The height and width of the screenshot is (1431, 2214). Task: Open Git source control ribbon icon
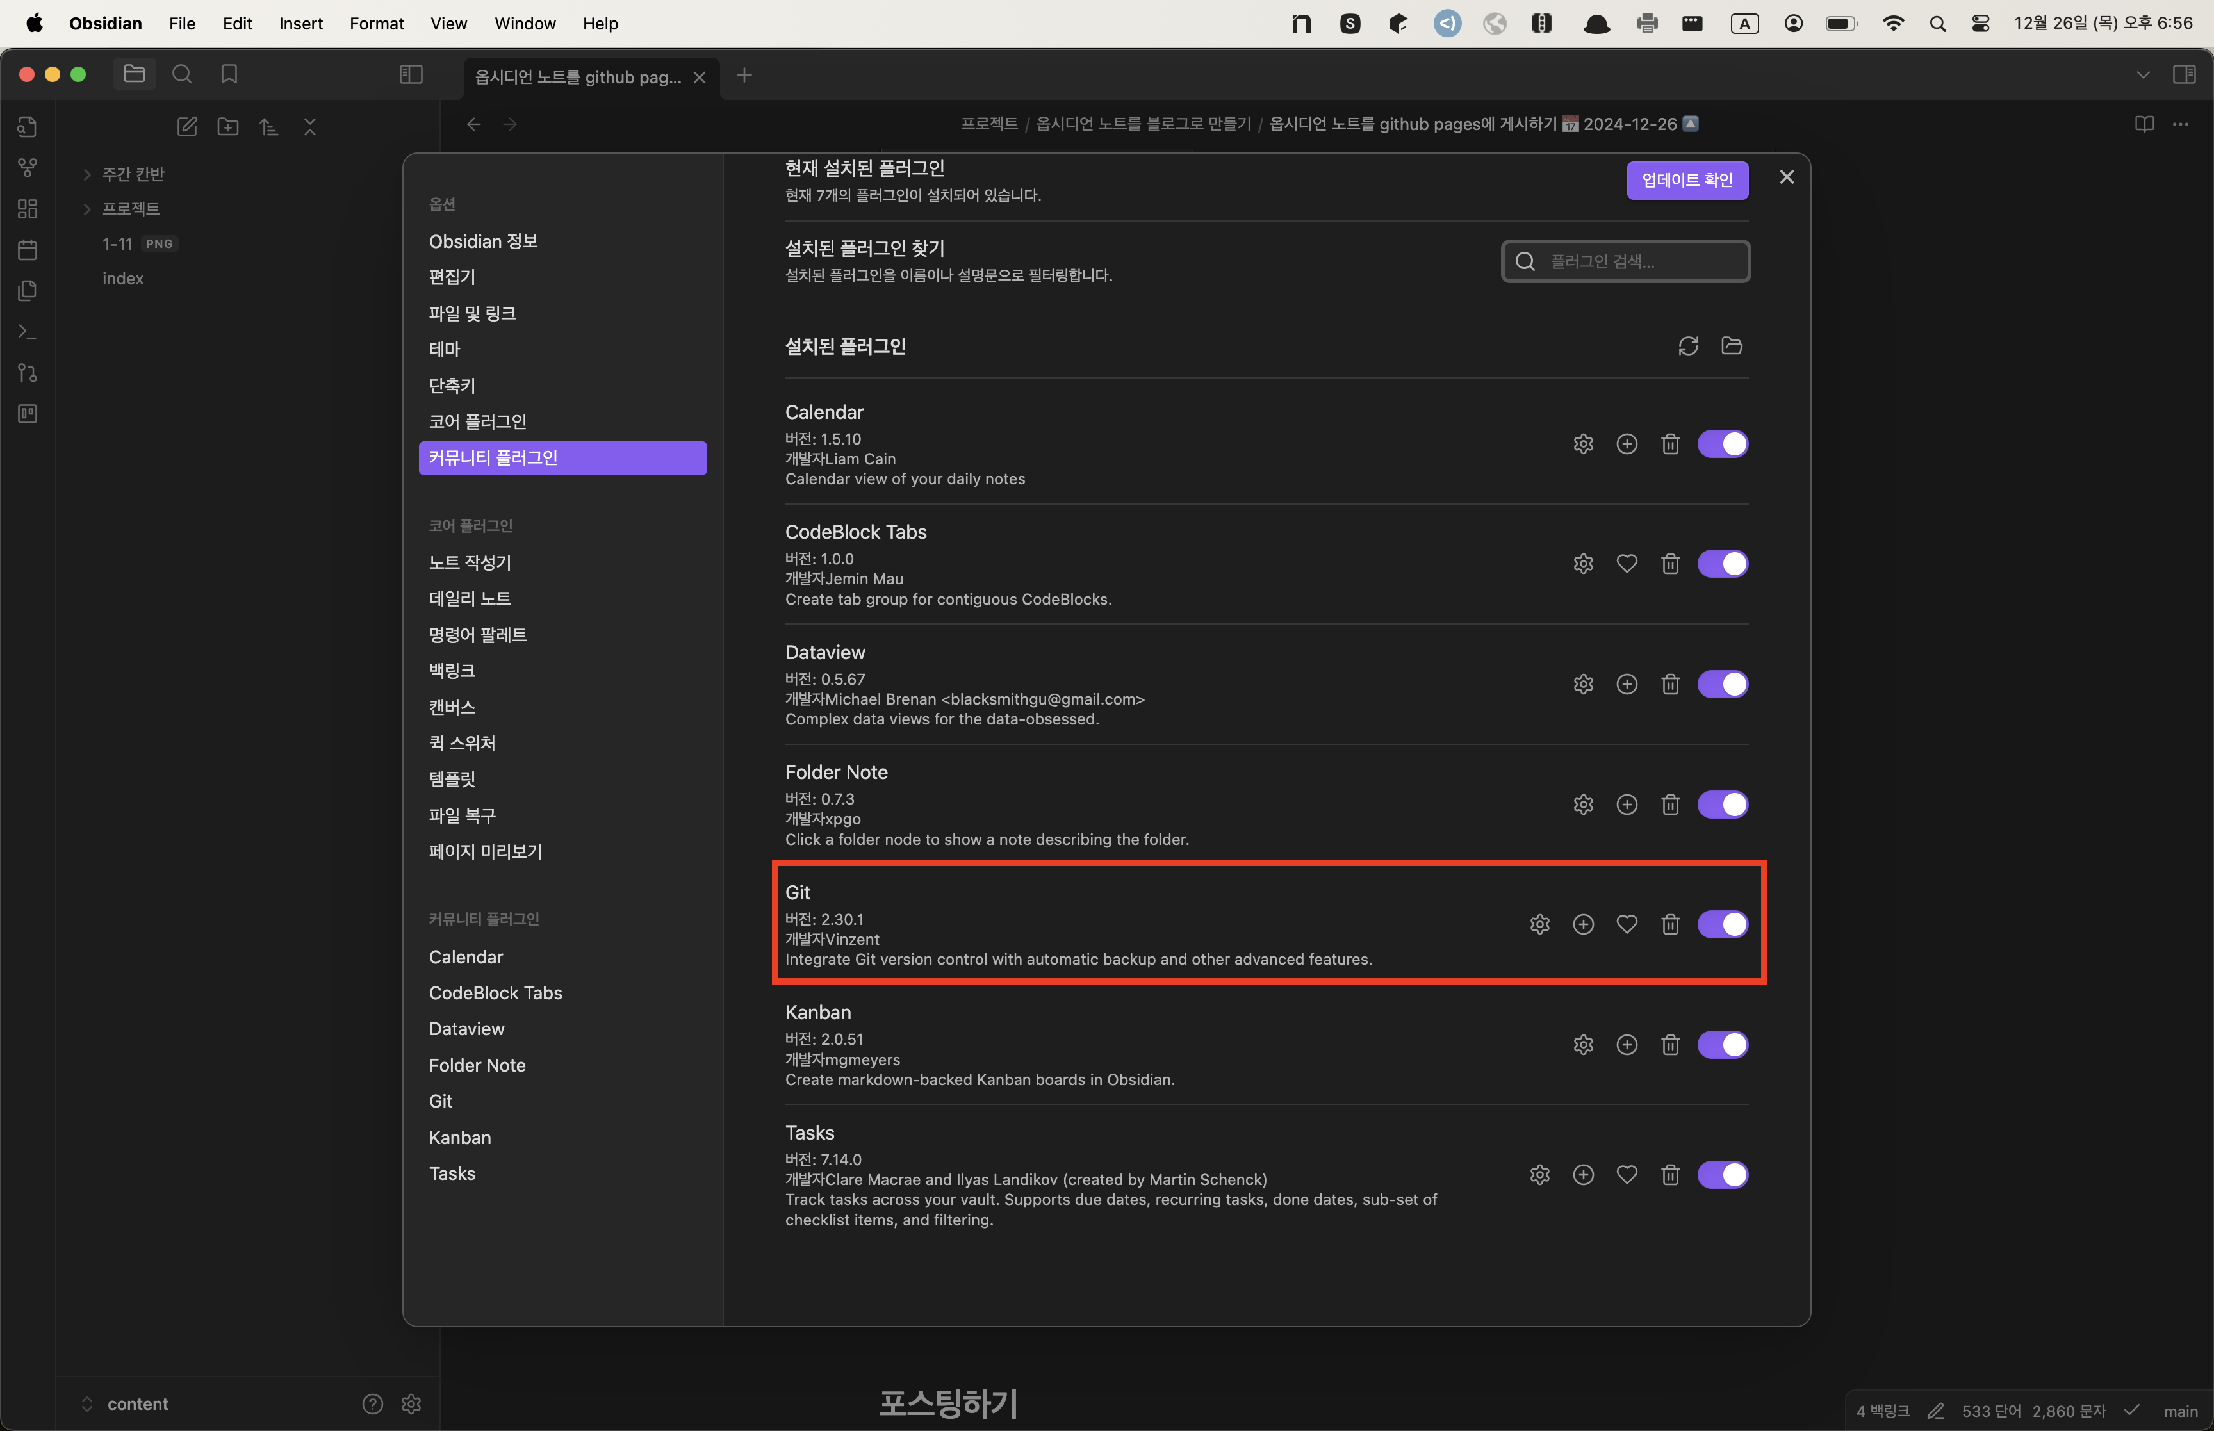coord(28,373)
